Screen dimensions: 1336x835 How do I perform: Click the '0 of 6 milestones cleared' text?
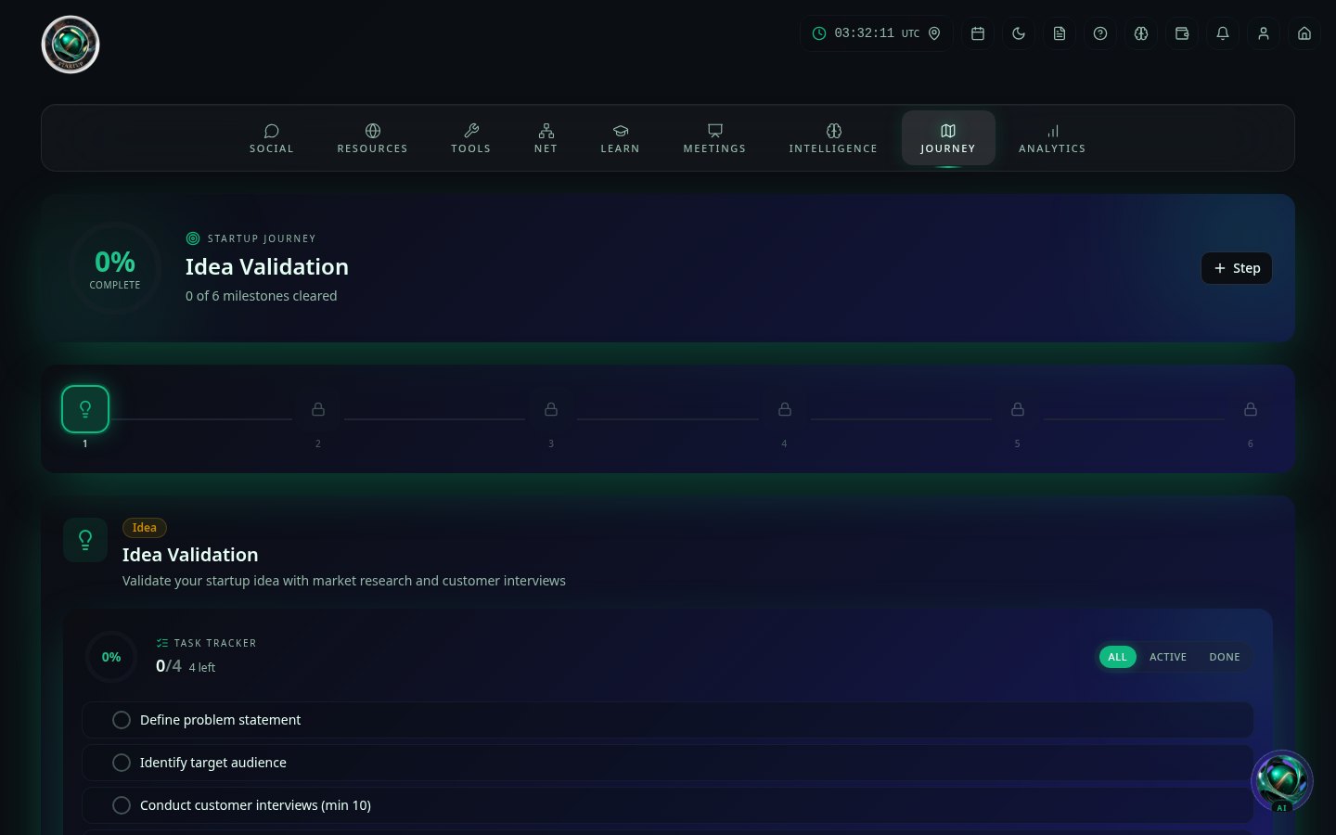tap(262, 296)
